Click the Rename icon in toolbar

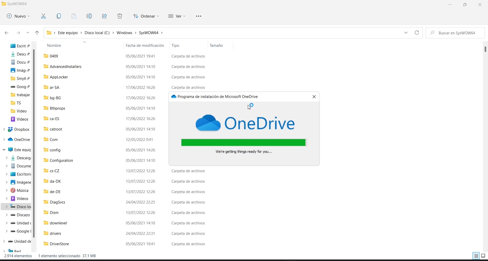[x=89, y=16]
